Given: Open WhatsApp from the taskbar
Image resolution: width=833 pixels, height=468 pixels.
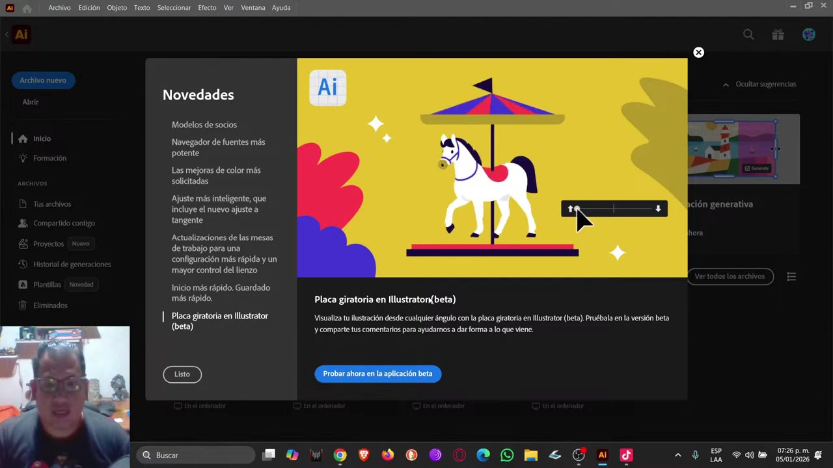Looking at the screenshot, I should point(507,455).
